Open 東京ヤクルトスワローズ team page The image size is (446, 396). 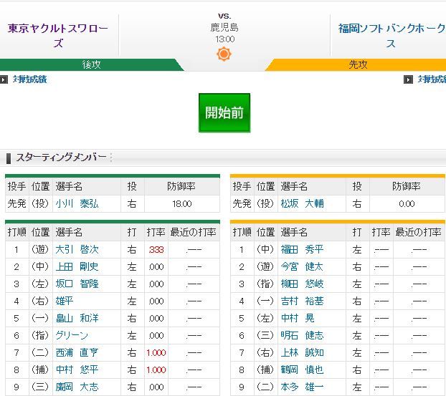point(58,36)
